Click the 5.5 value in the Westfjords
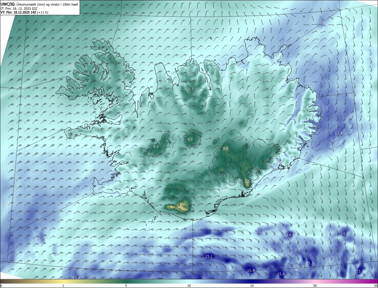Image resolution: width=378 pixels, height=288 pixels. click(90, 73)
